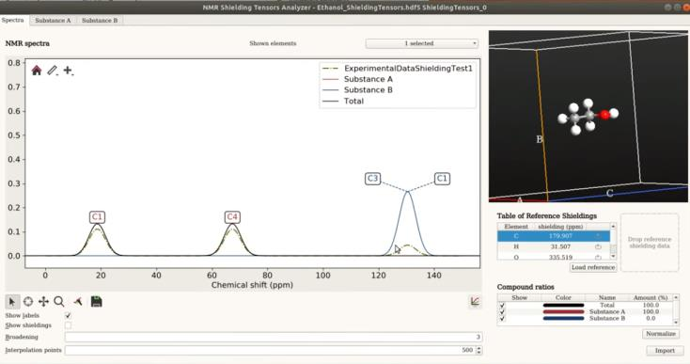Viewport: 690px width, 364px height.
Task: Select the crosshair target tool
Action: (x=27, y=302)
